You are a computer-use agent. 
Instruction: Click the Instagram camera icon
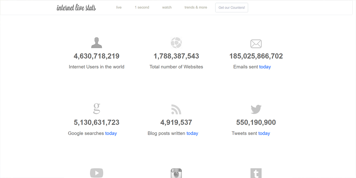coord(176,173)
